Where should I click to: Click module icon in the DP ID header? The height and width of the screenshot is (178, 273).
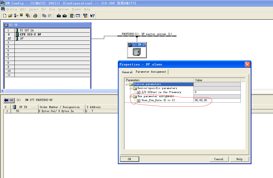tap(15, 107)
